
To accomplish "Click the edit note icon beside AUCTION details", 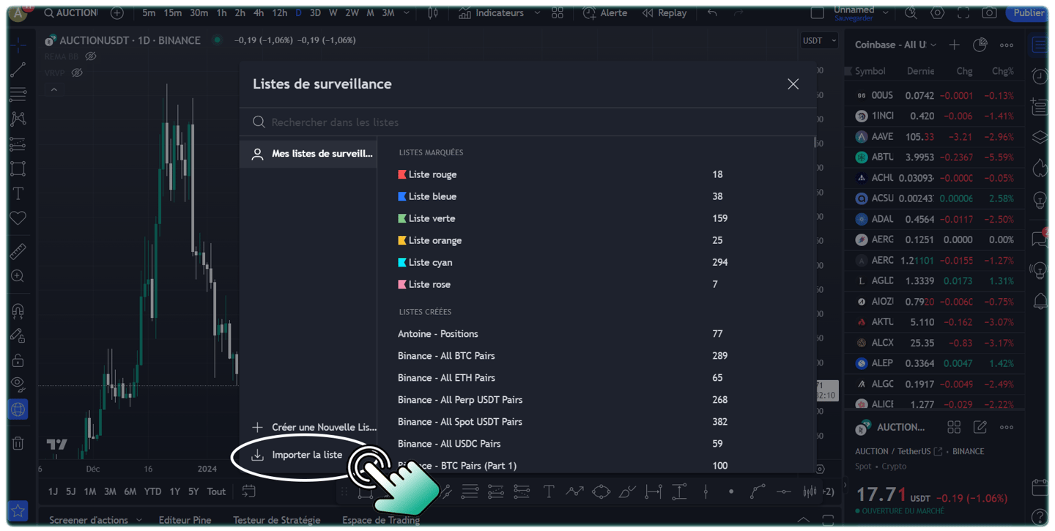I will pyautogui.click(x=980, y=427).
